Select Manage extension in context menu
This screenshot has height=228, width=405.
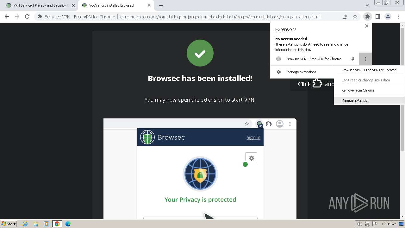point(369,100)
